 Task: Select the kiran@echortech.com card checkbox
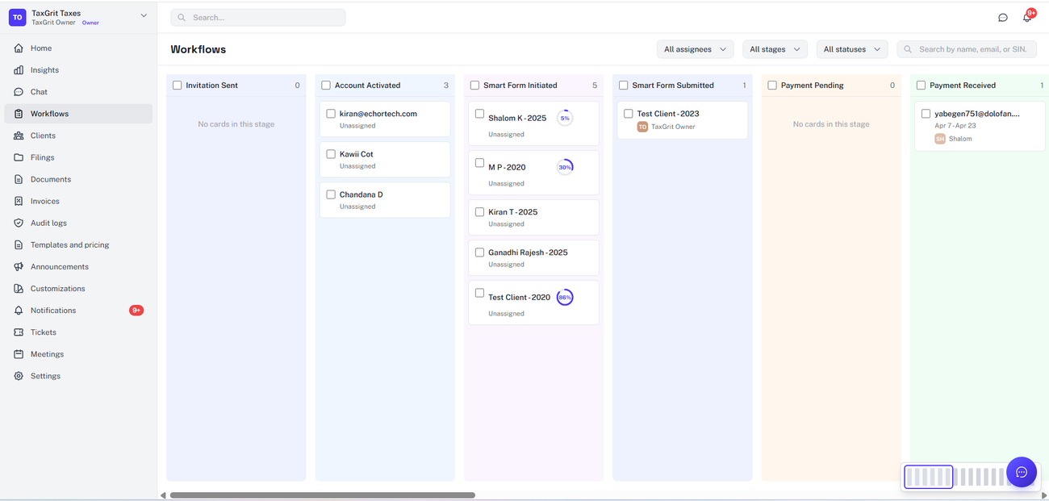click(x=331, y=114)
